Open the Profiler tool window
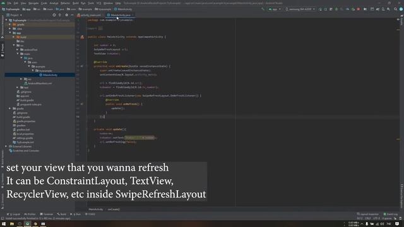Image resolution: width=404 pixels, height=227 pixels. coord(30,214)
